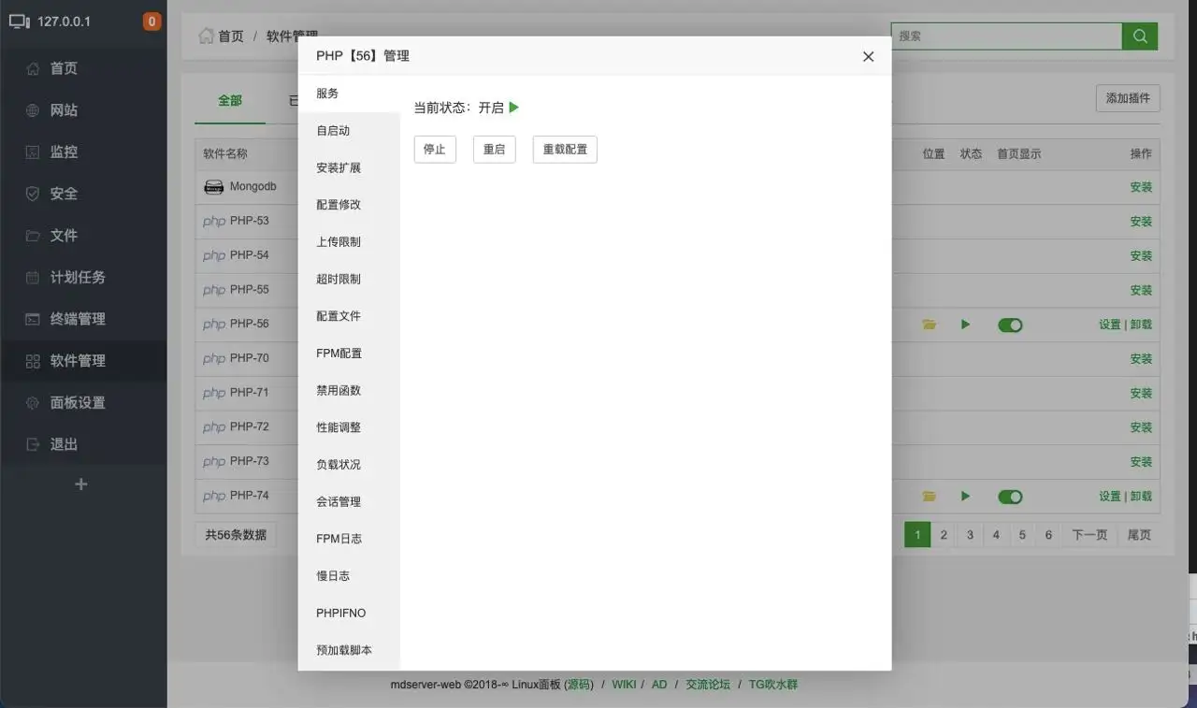Screen dimensions: 1197x708
Task: Click the 搜索 input field
Action: click(x=1006, y=36)
